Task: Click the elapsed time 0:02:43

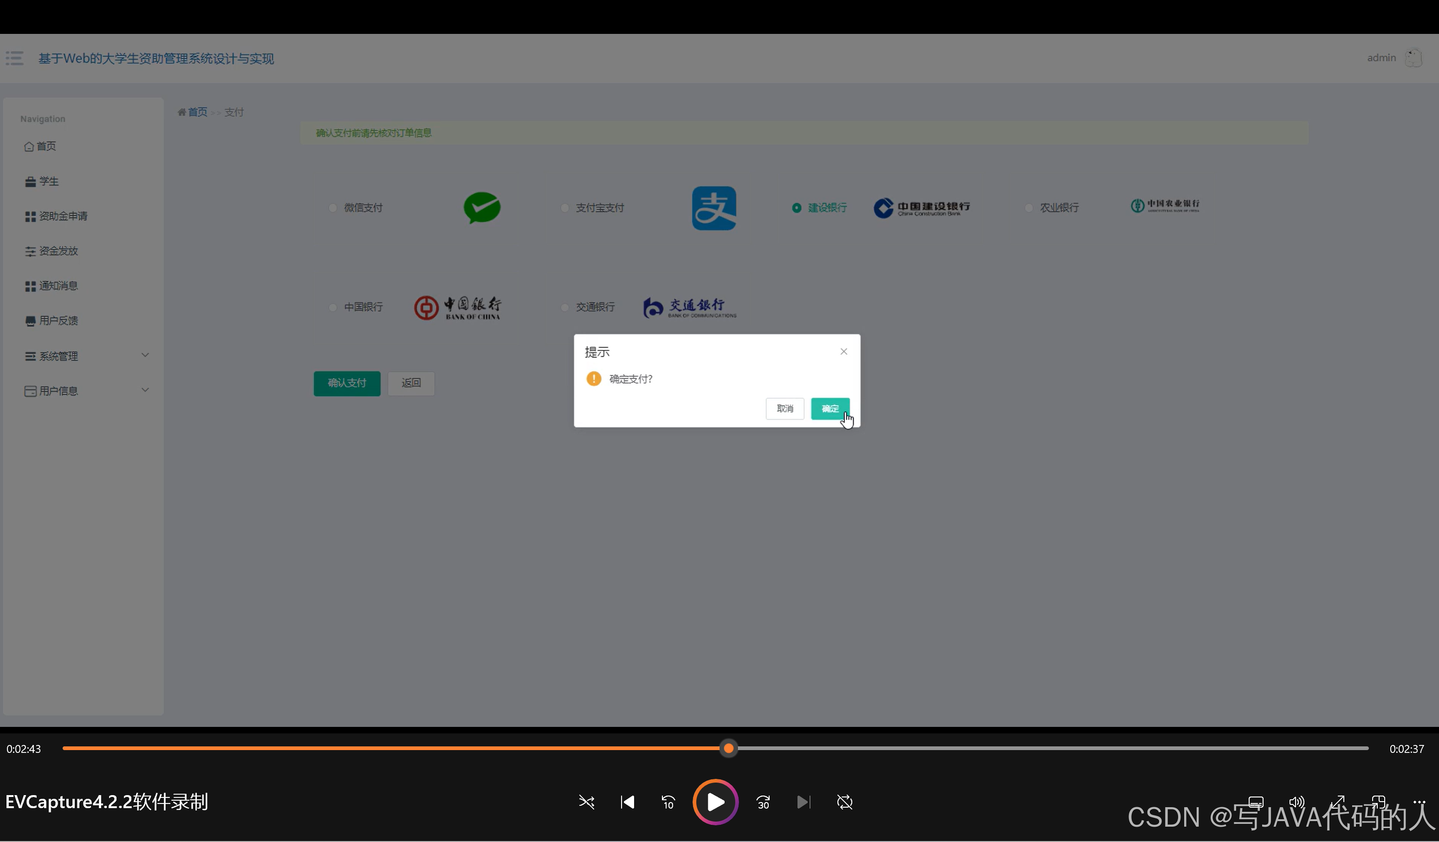Action: point(23,749)
